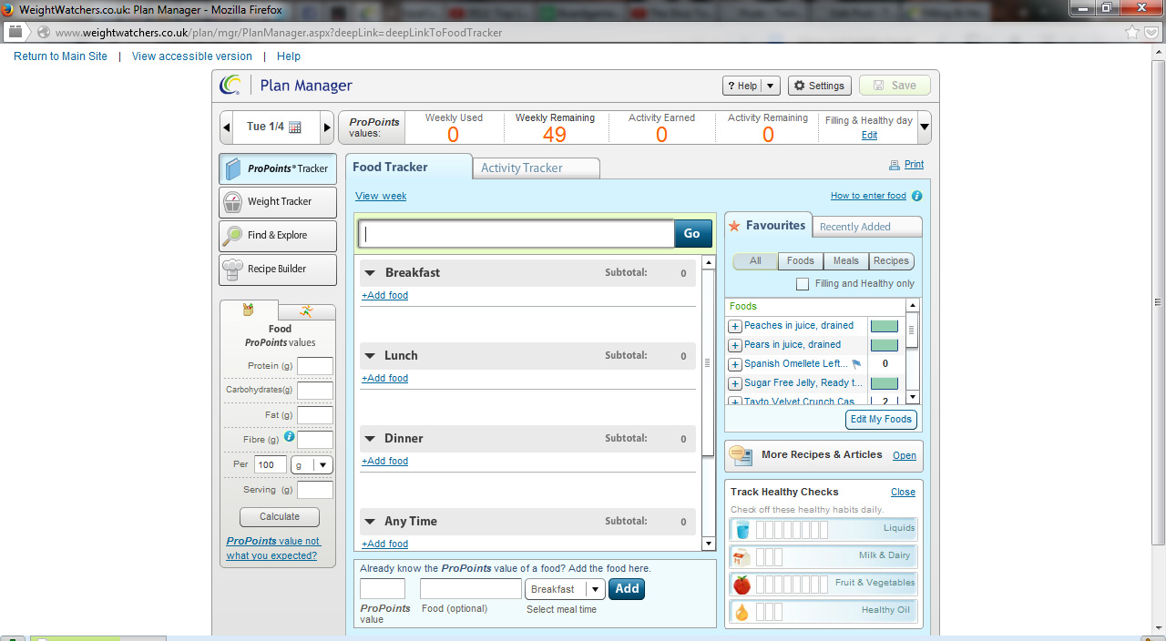Viewport: 1166px width, 641px height.
Task: Add Peaches in juice with plus icon
Action: 735,326
